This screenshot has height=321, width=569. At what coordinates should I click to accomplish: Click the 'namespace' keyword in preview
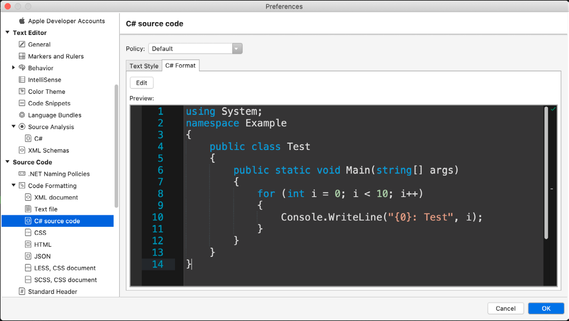[x=212, y=123]
